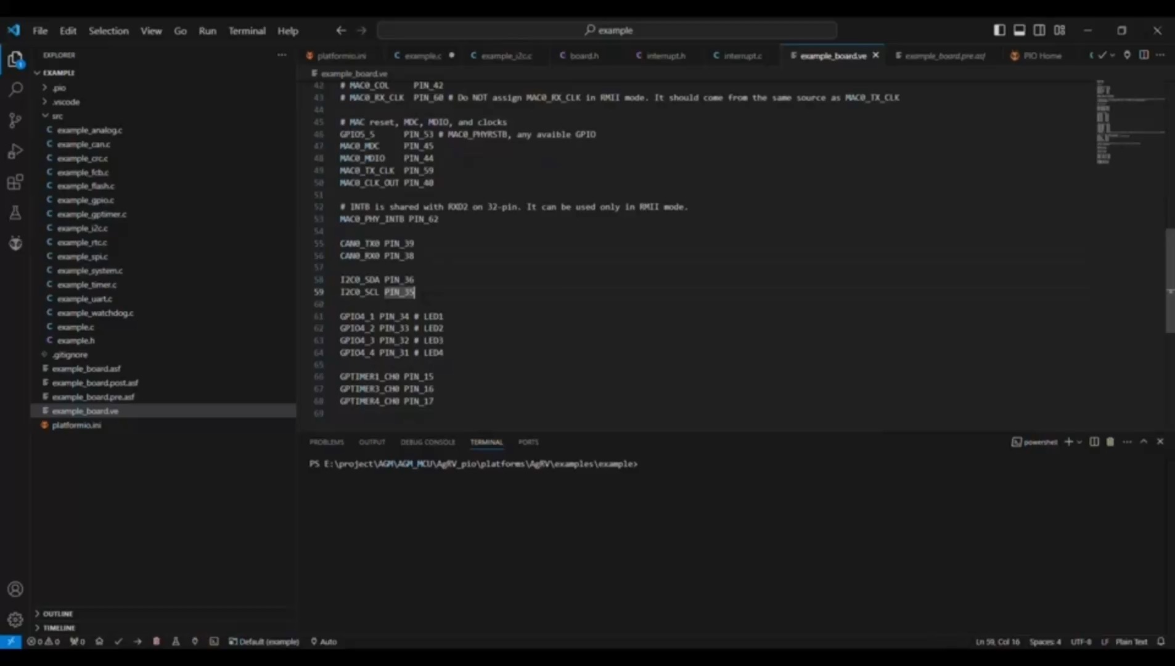This screenshot has height=666, width=1175.
Task: Select Default (example) environment in status bar
Action: pos(264,641)
